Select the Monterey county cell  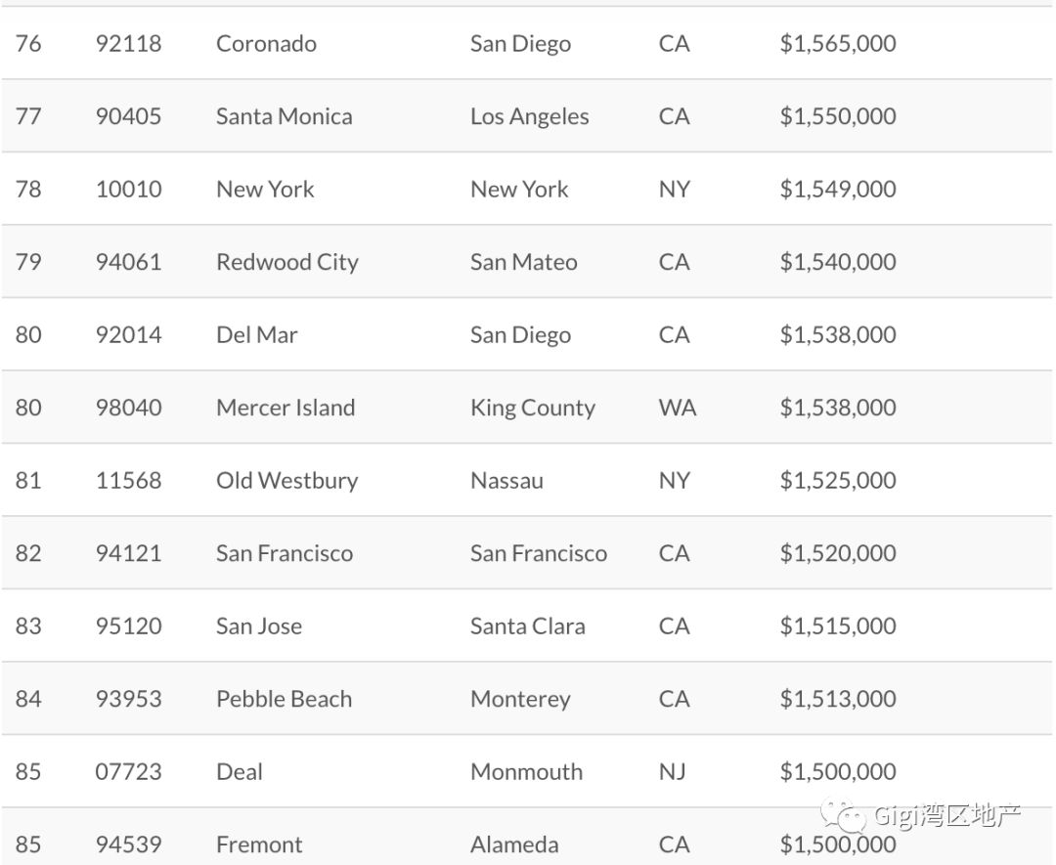pos(520,700)
